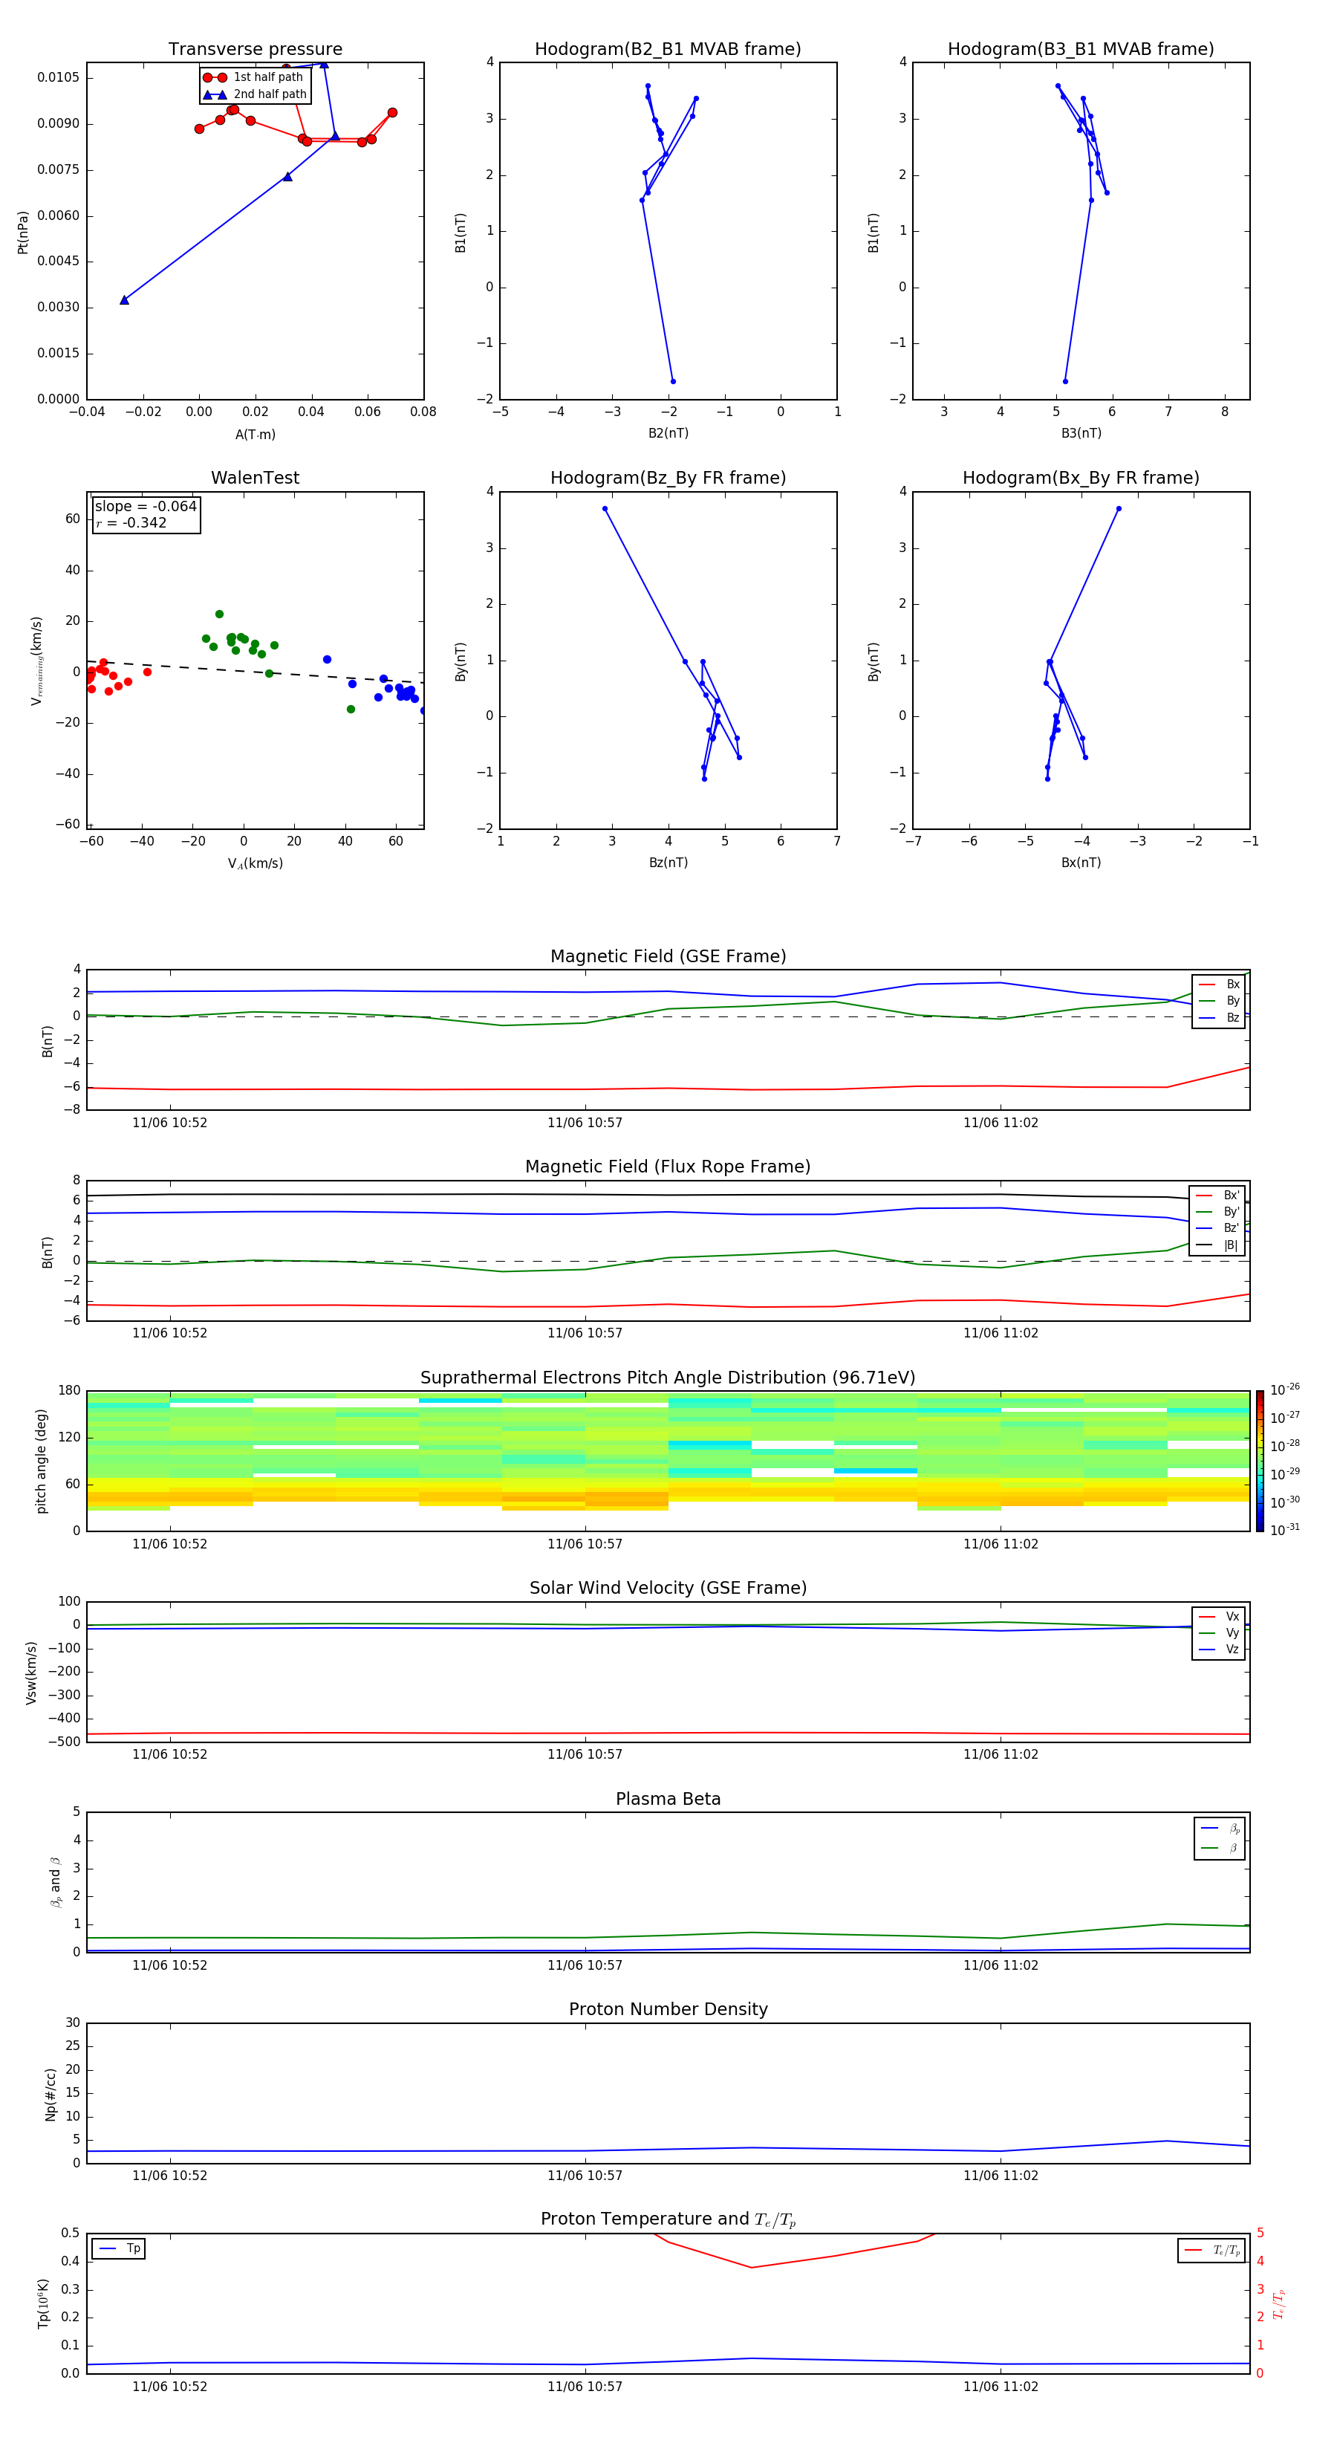Click the bottom data point in B3_B1 hodogram

pyautogui.click(x=1065, y=382)
